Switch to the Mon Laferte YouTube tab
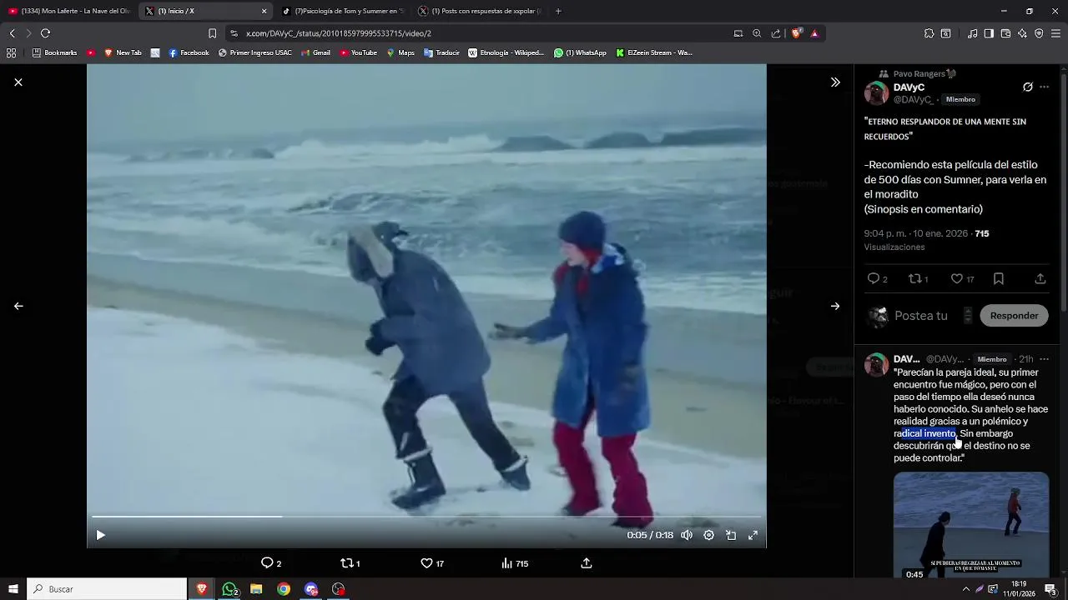 pos(68,11)
